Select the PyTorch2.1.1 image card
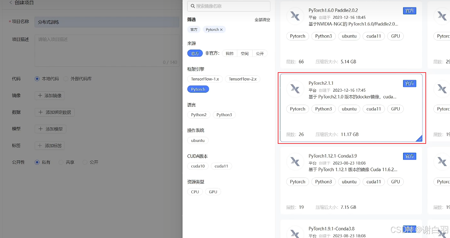 (x=351, y=108)
